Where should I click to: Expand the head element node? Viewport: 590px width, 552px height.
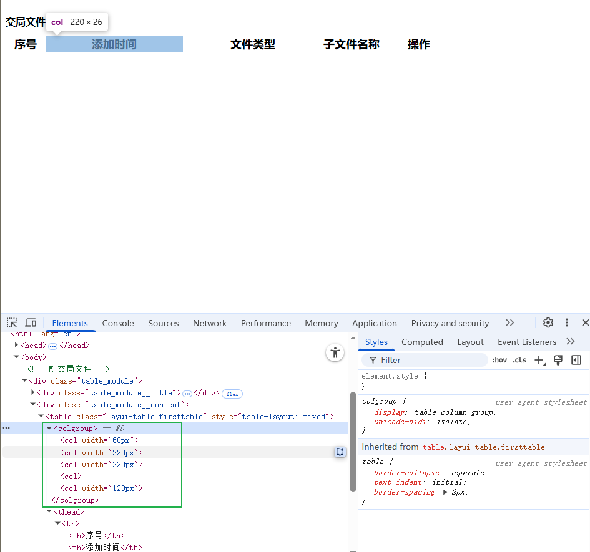(16, 345)
